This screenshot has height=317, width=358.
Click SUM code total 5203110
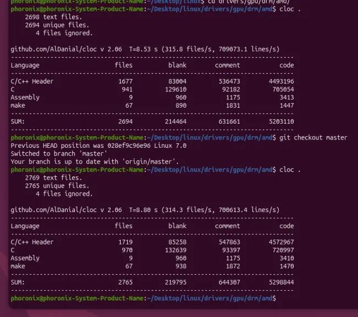[281, 121]
